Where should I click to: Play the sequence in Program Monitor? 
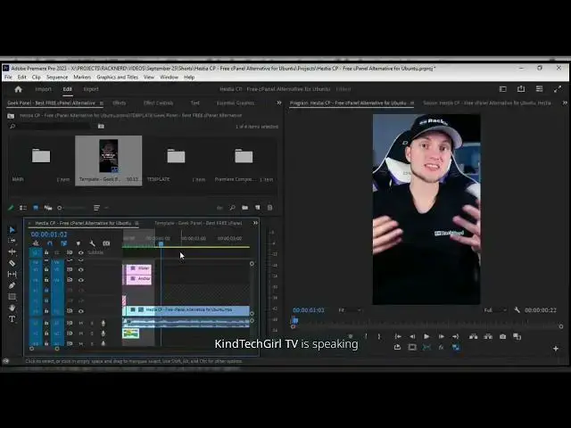click(426, 337)
